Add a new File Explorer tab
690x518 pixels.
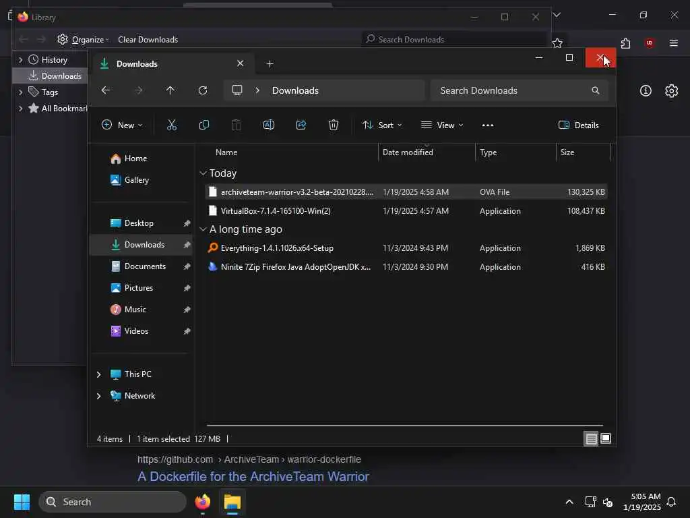(x=270, y=64)
